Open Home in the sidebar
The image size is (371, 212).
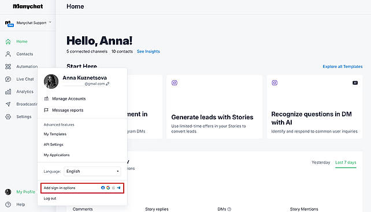click(22, 41)
